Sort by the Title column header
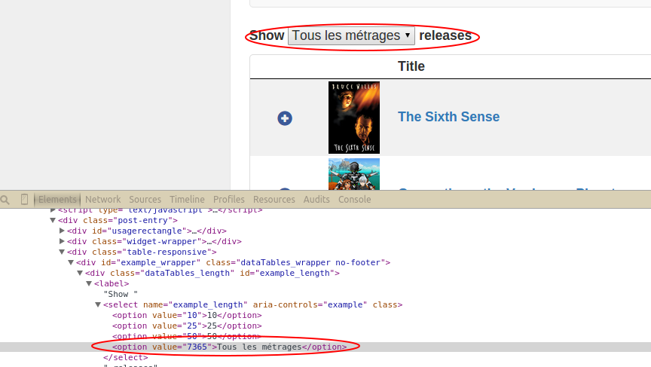The image size is (651, 367). (411, 66)
